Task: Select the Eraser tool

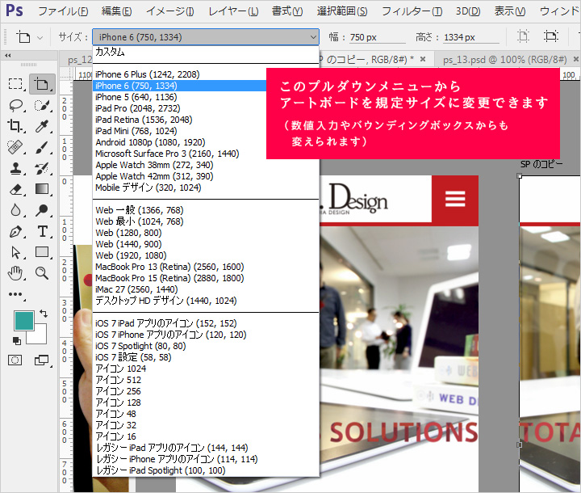Action: pyautogui.click(x=15, y=189)
